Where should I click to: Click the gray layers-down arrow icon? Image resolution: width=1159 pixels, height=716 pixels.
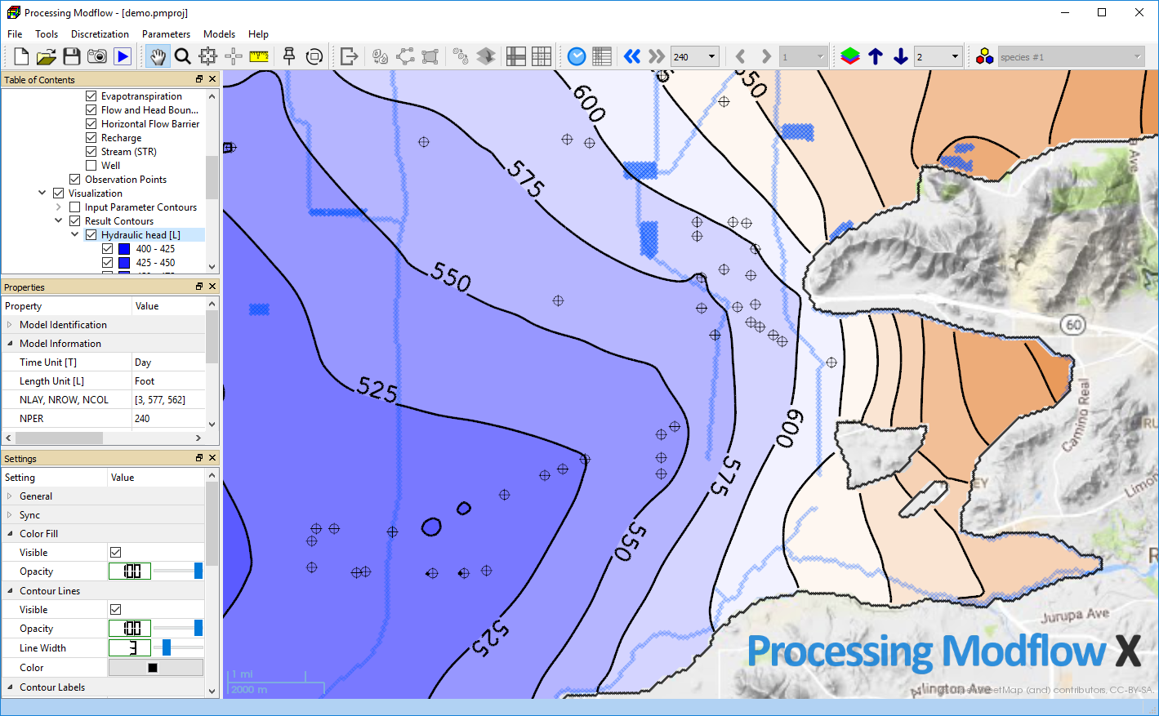coord(486,56)
